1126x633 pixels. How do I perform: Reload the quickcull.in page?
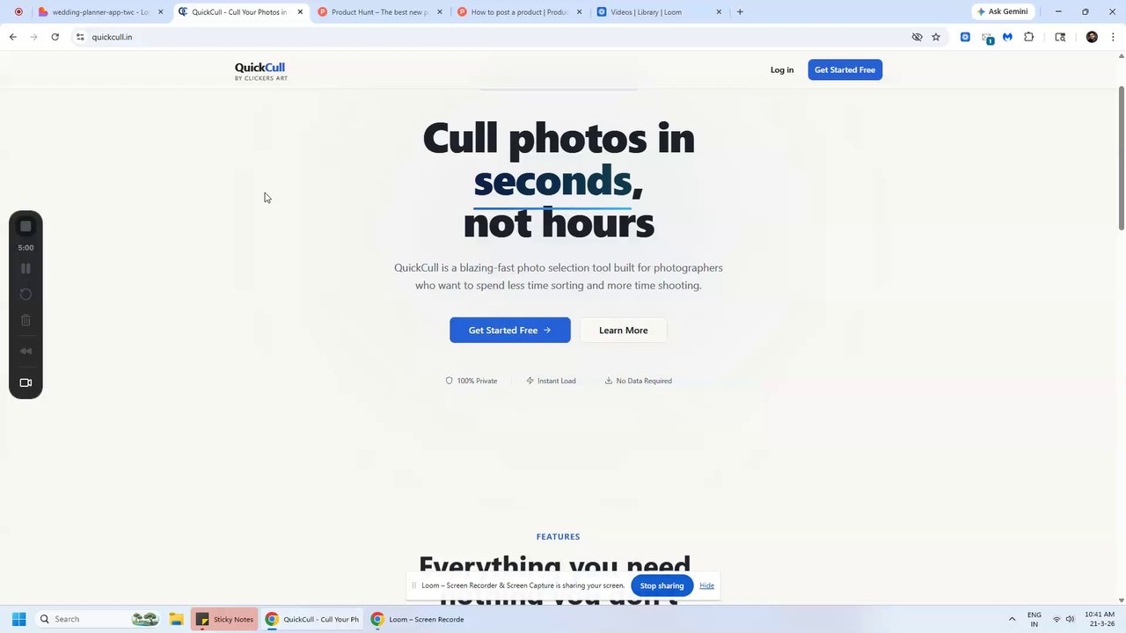[55, 37]
